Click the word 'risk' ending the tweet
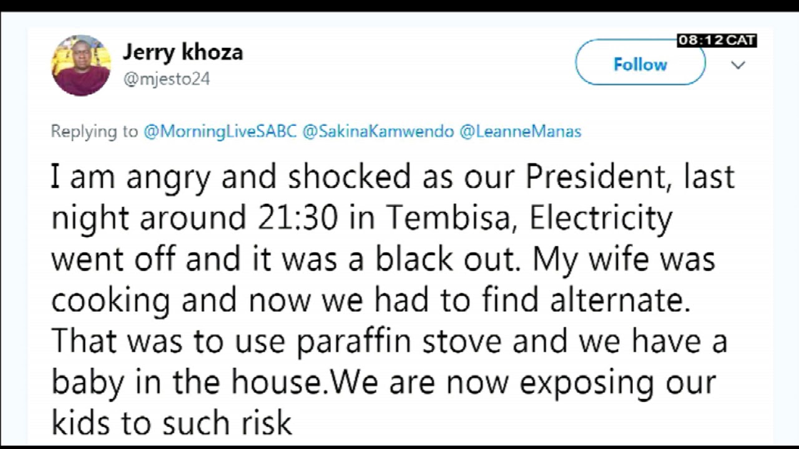This screenshot has height=449, width=799. tap(266, 423)
